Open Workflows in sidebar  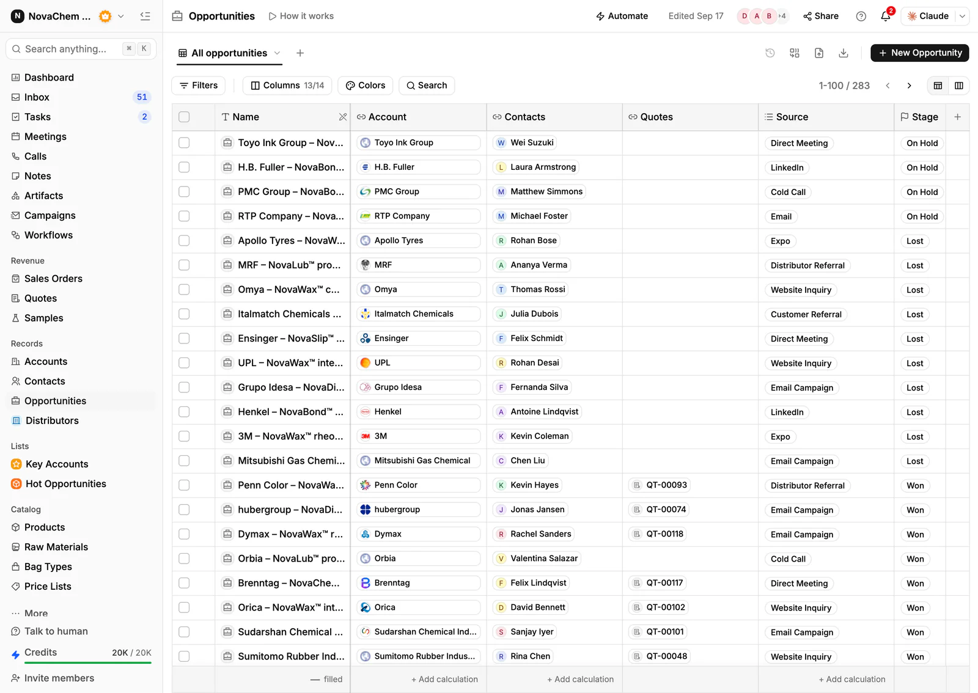(x=81, y=235)
